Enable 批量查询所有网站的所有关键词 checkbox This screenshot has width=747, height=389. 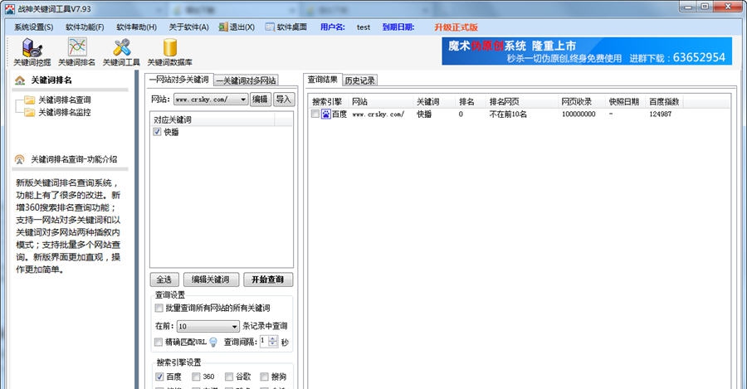[x=159, y=308]
